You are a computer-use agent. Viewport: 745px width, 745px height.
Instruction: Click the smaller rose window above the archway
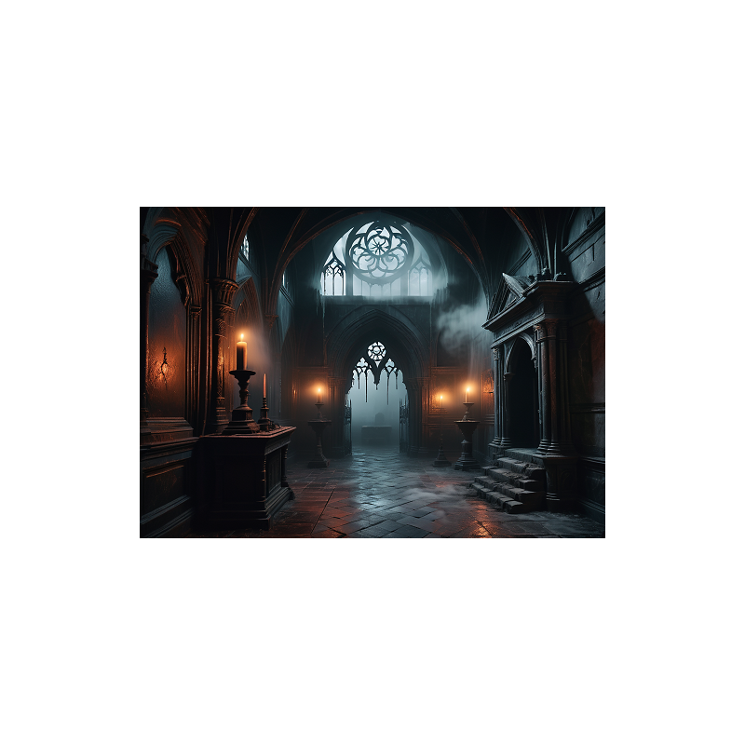pyautogui.click(x=376, y=348)
